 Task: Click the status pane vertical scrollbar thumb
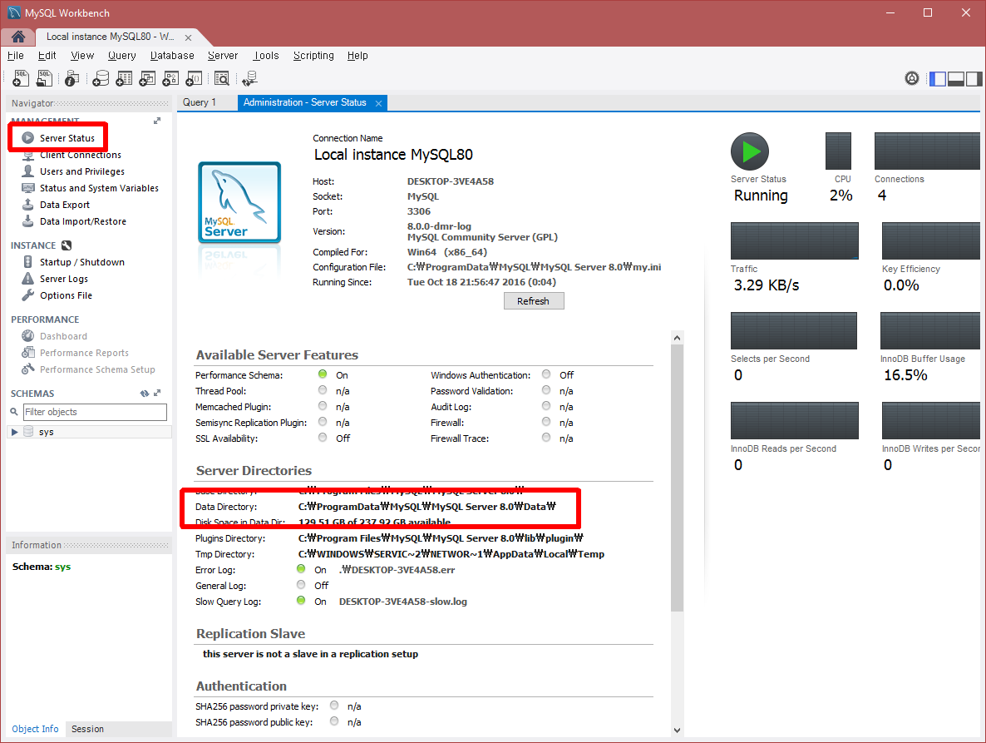click(678, 478)
